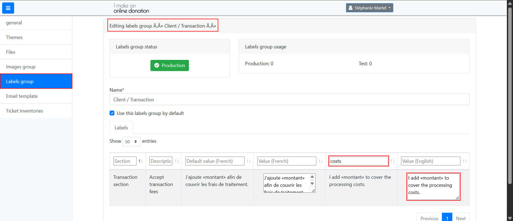This screenshot has width=513, height=221.
Task: Sort by Value (English) column arrows
Action: [x=464, y=161]
